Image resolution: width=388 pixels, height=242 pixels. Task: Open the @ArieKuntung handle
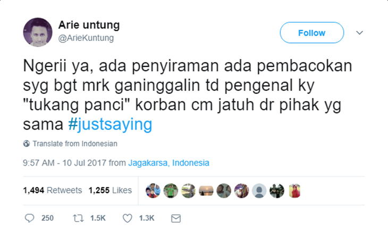coord(86,38)
